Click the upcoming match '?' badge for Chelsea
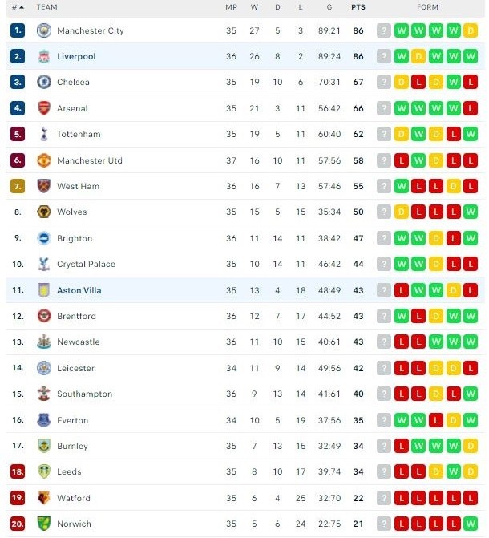This screenshot has height=538, width=489. click(384, 83)
